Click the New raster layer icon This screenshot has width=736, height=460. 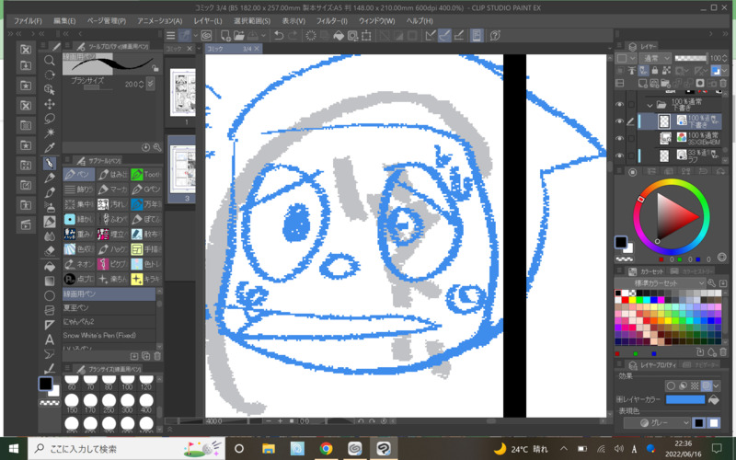pyautogui.click(x=642, y=83)
